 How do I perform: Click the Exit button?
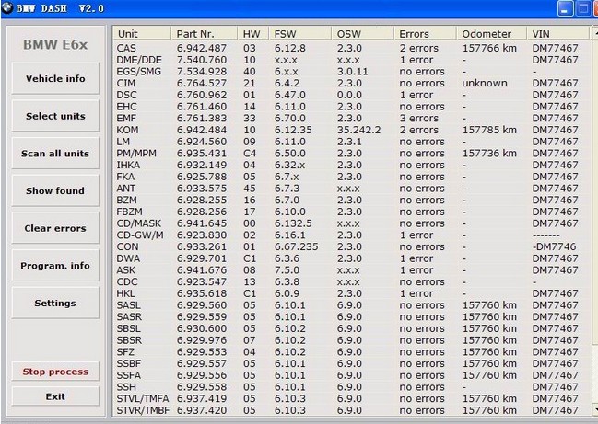[55, 396]
